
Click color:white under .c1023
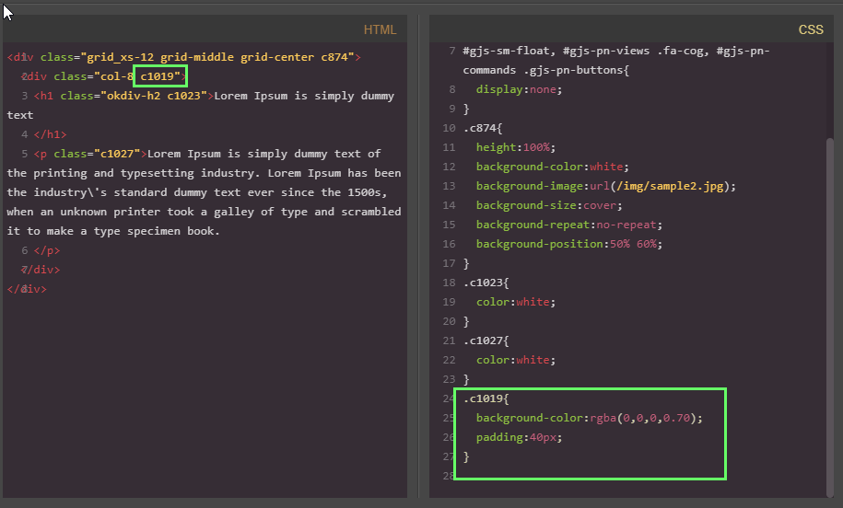click(x=516, y=302)
